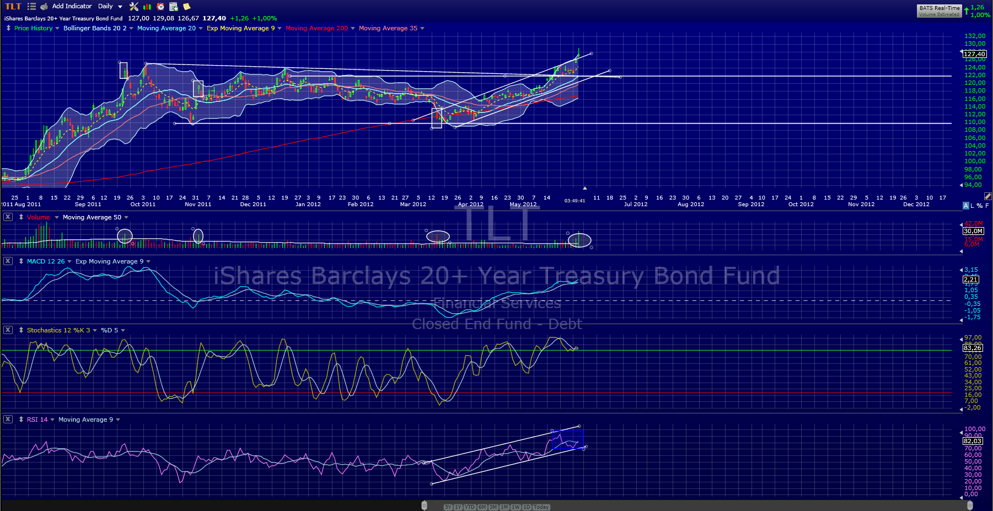Click the 03:49:41 time marker on axis
993x511 pixels.
[x=575, y=201]
